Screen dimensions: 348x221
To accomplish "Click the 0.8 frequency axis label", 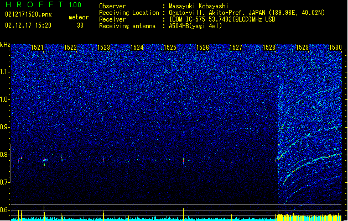I will point(5,155).
